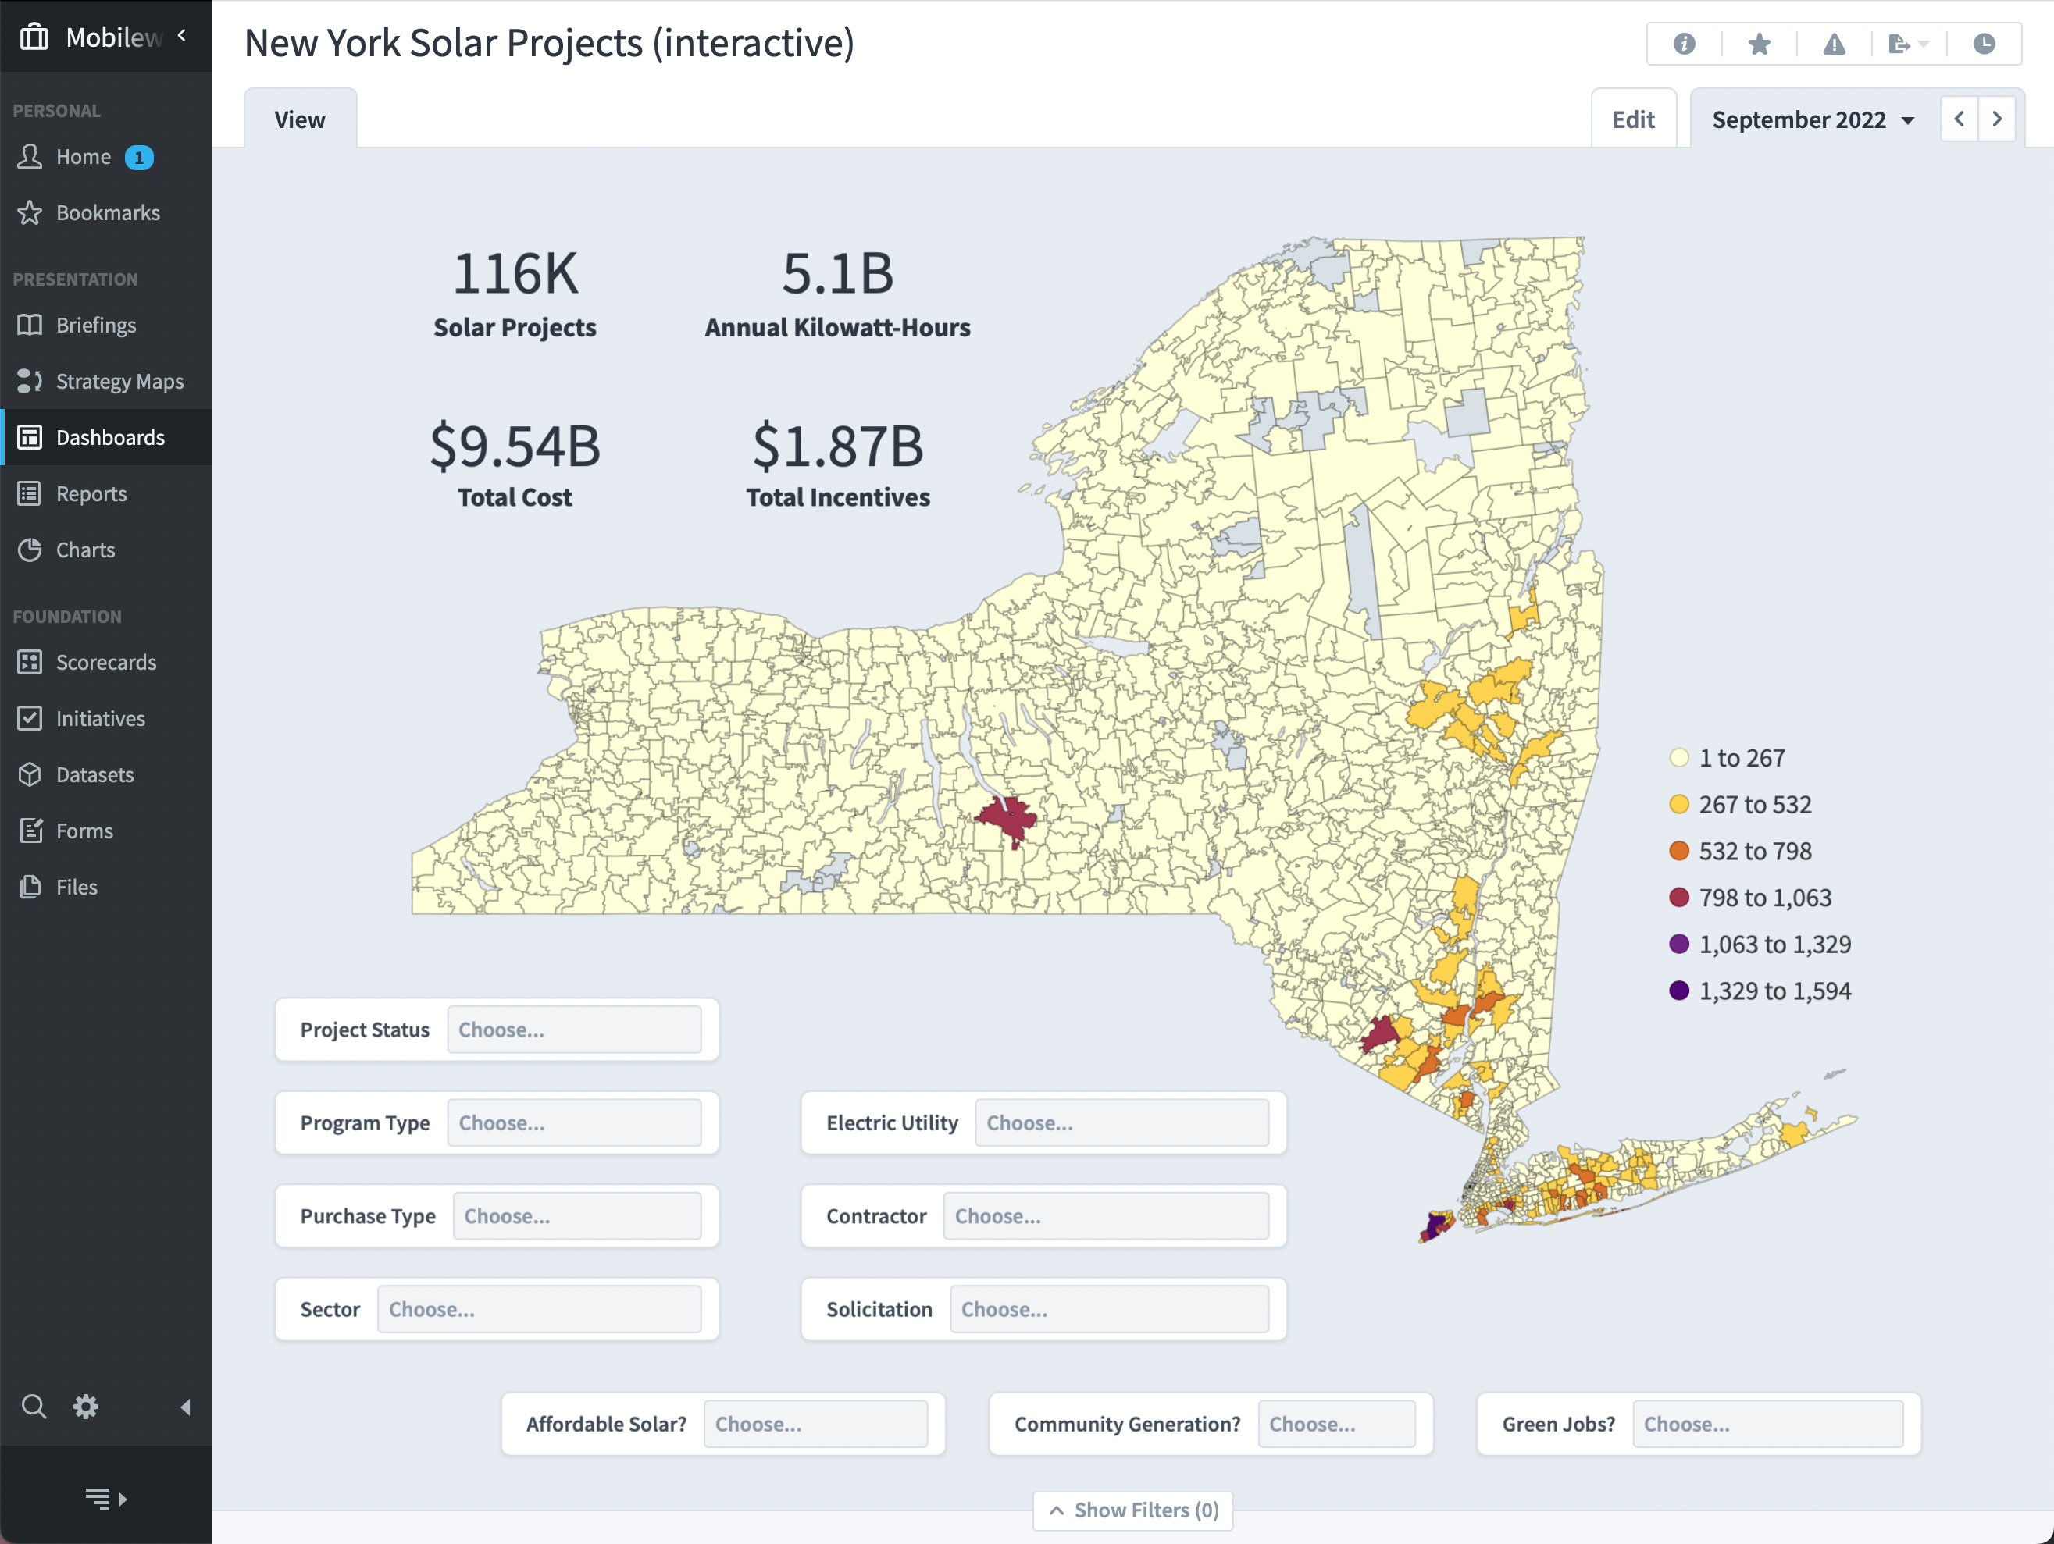Click the info icon in top toolbar
Viewport: 2054px width, 1544px height.
pos(1684,44)
